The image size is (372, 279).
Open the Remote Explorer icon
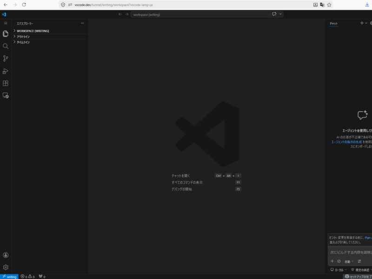point(6,95)
